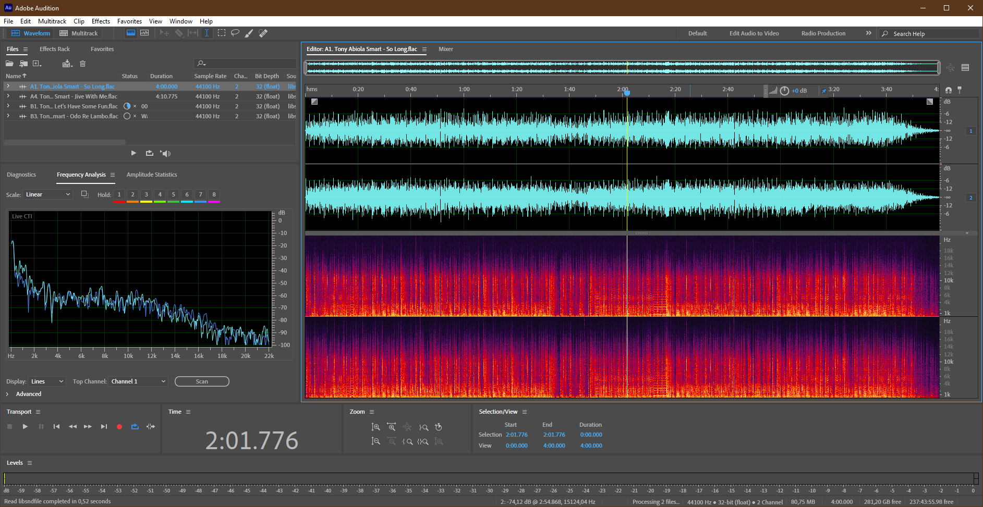Image resolution: width=983 pixels, height=507 pixels.
Task: Select the Spot Healing Brush tool
Action: point(263,33)
